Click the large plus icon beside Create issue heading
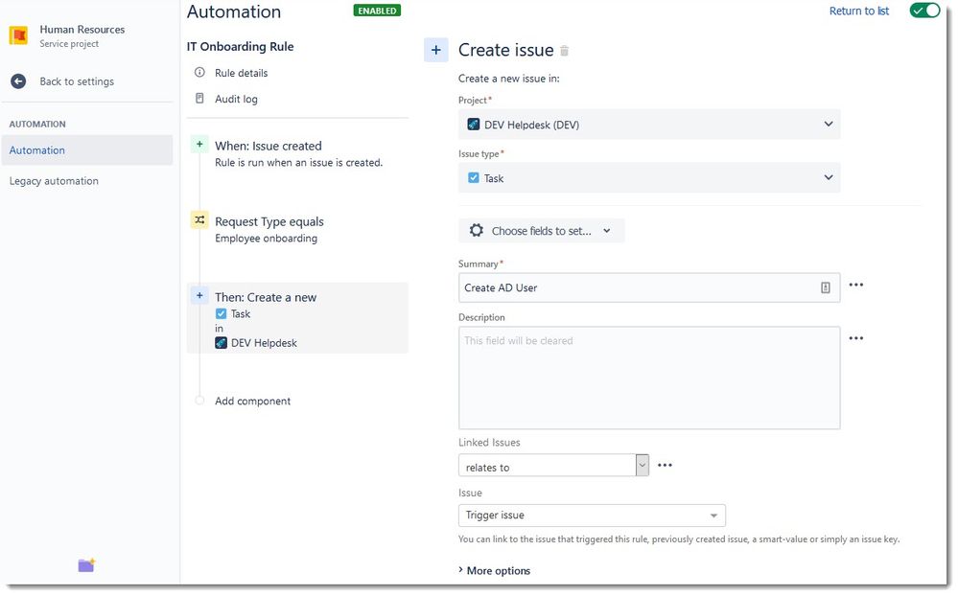The height and width of the screenshot is (596, 958). click(x=435, y=50)
